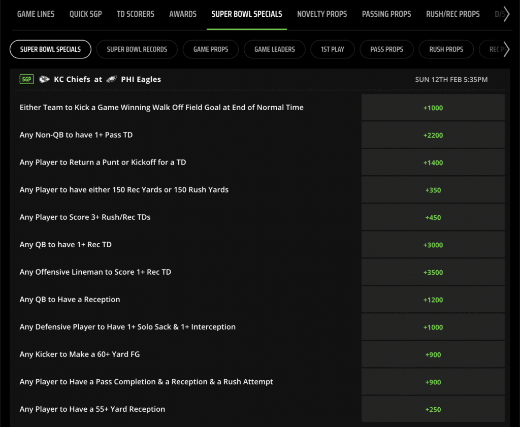The width and height of the screenshot is (520, 427).
Task: Click 'Any Non-QB to have 1+ Pass TD' text
Action: click(76, 135)
